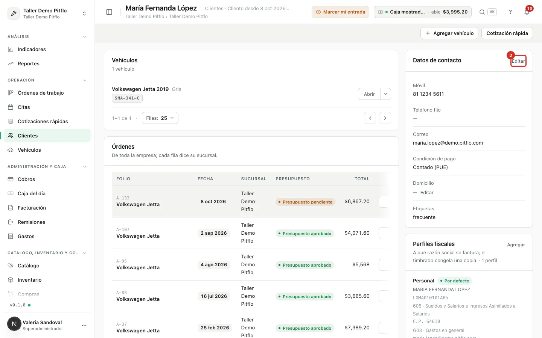The image size is (542, 338).
Task: Click the Vehículos car icon
Action: (x=11, y=150)
